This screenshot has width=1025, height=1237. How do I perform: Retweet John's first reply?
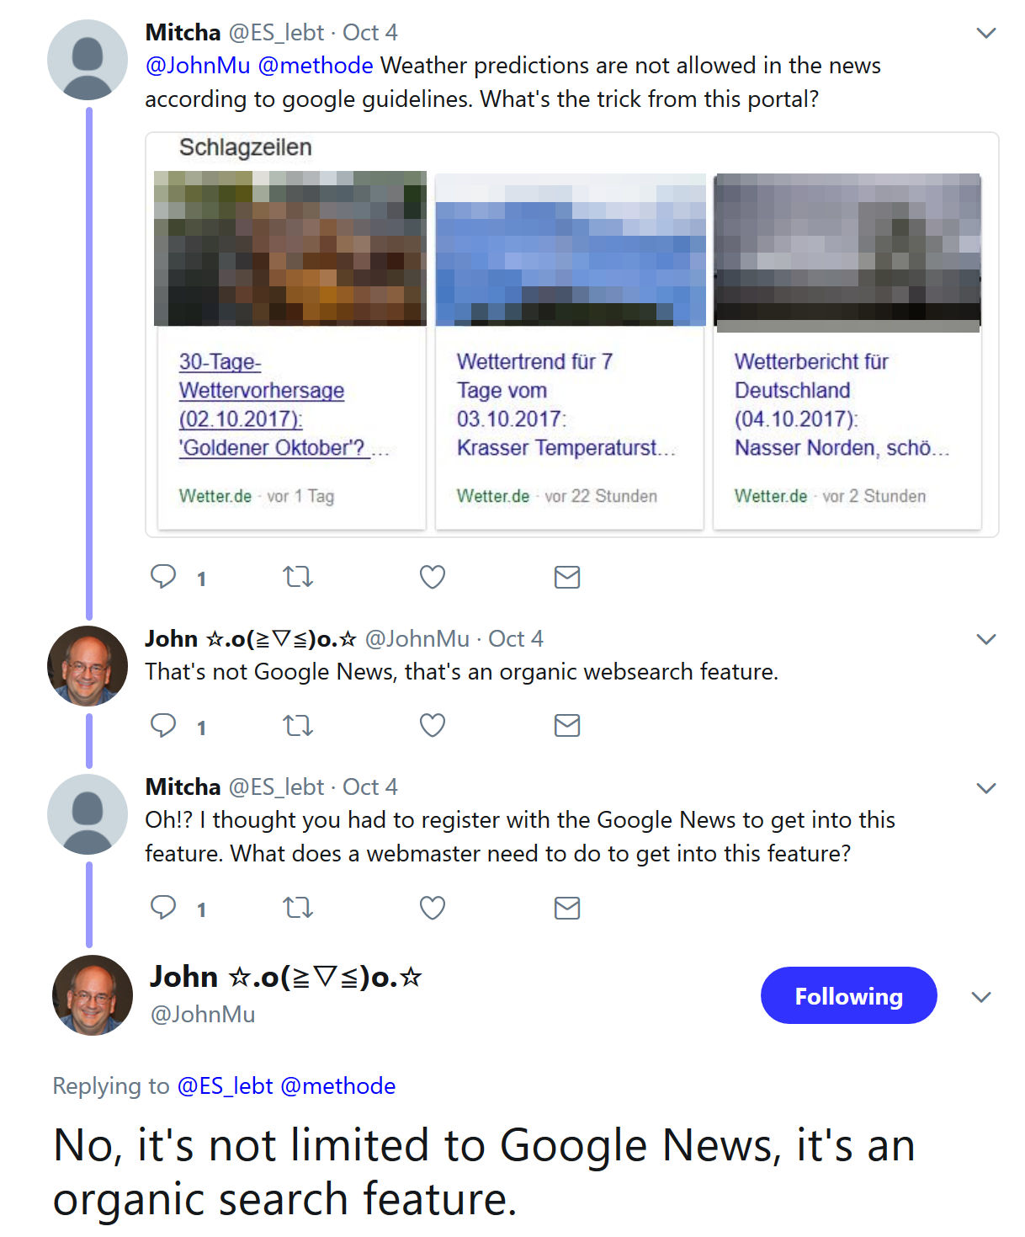point(297,725)
